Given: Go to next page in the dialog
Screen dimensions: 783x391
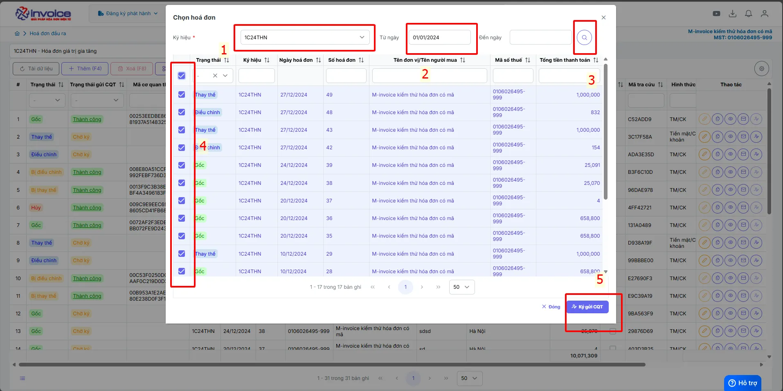Looking at the screenshot, I should (x=422, y=287).
